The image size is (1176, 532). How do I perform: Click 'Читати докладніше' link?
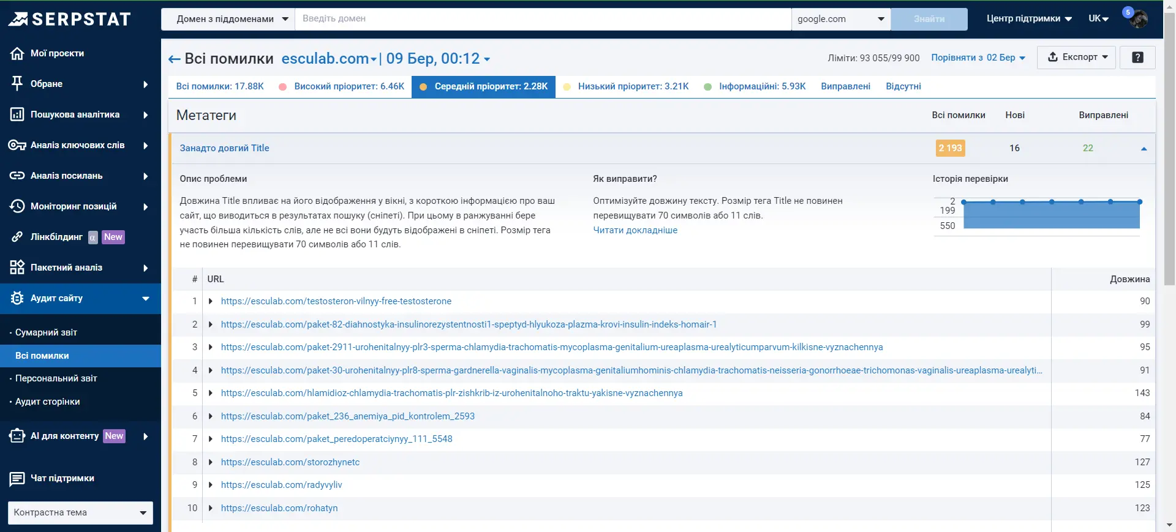[x=635, y=230]
